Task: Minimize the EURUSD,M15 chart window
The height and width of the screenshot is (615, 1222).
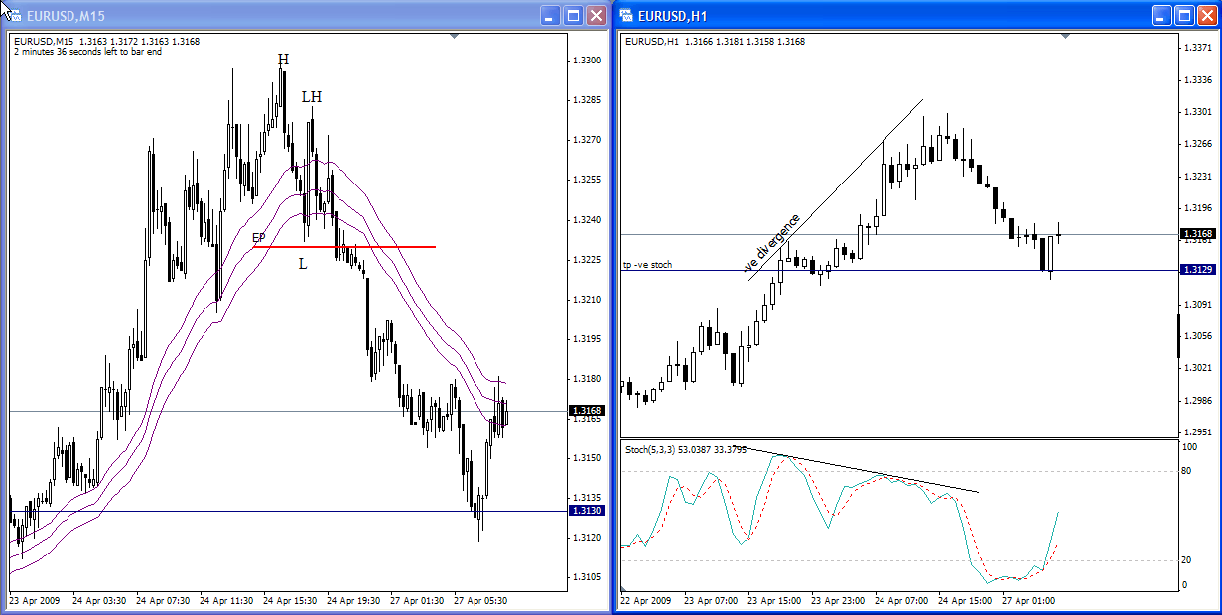Action: (x=551, y=15)
